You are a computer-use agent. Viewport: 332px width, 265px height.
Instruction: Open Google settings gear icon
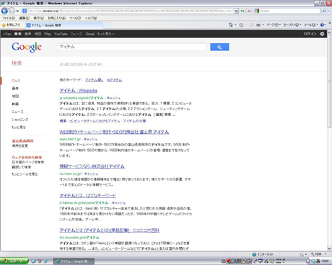322,34
